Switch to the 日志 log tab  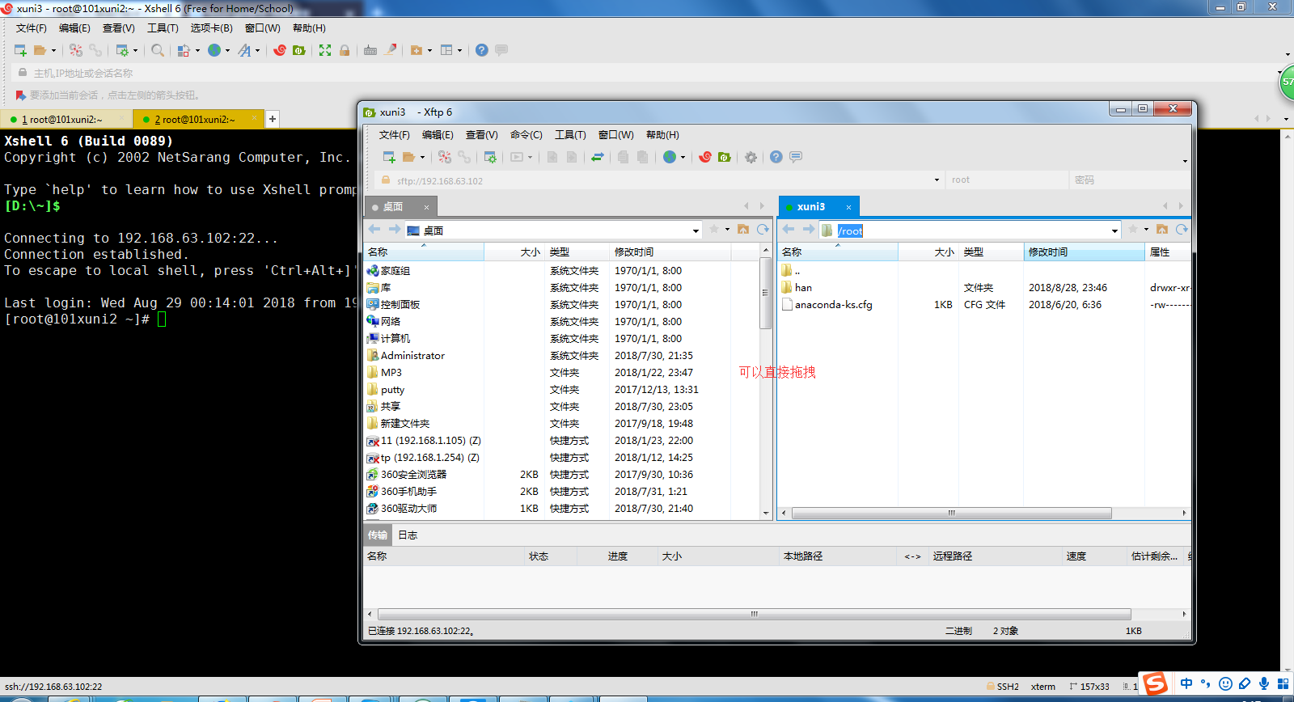[408, 535]
